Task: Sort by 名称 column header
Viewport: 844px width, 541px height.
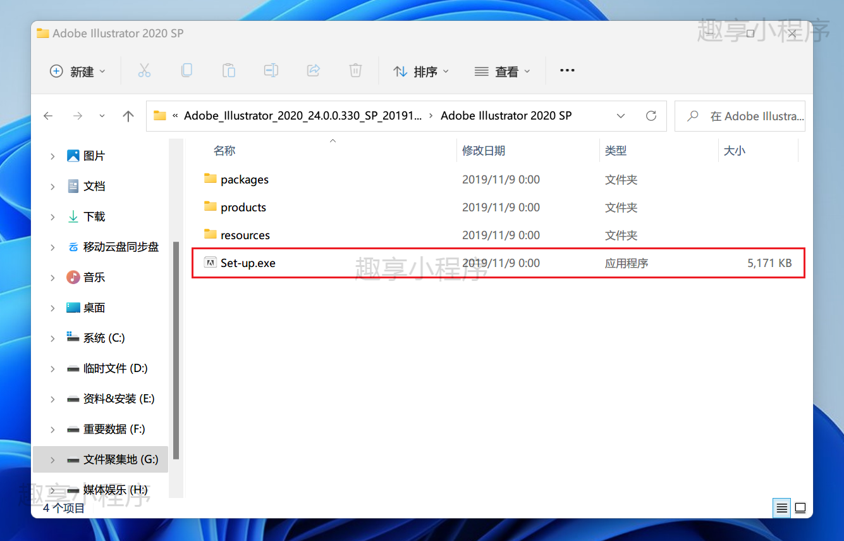Action: click(224, 151)
